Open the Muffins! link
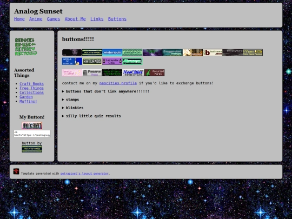 (28, 101)
